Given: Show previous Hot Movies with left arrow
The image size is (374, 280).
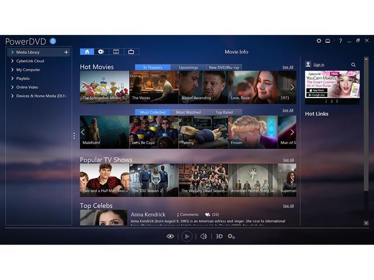Looking at the screenshot, I should pos(83,87).
